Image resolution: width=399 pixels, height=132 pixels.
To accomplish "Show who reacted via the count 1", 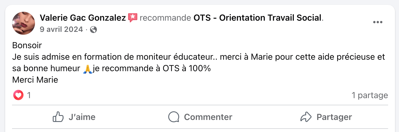I will (x=29, y=95).
